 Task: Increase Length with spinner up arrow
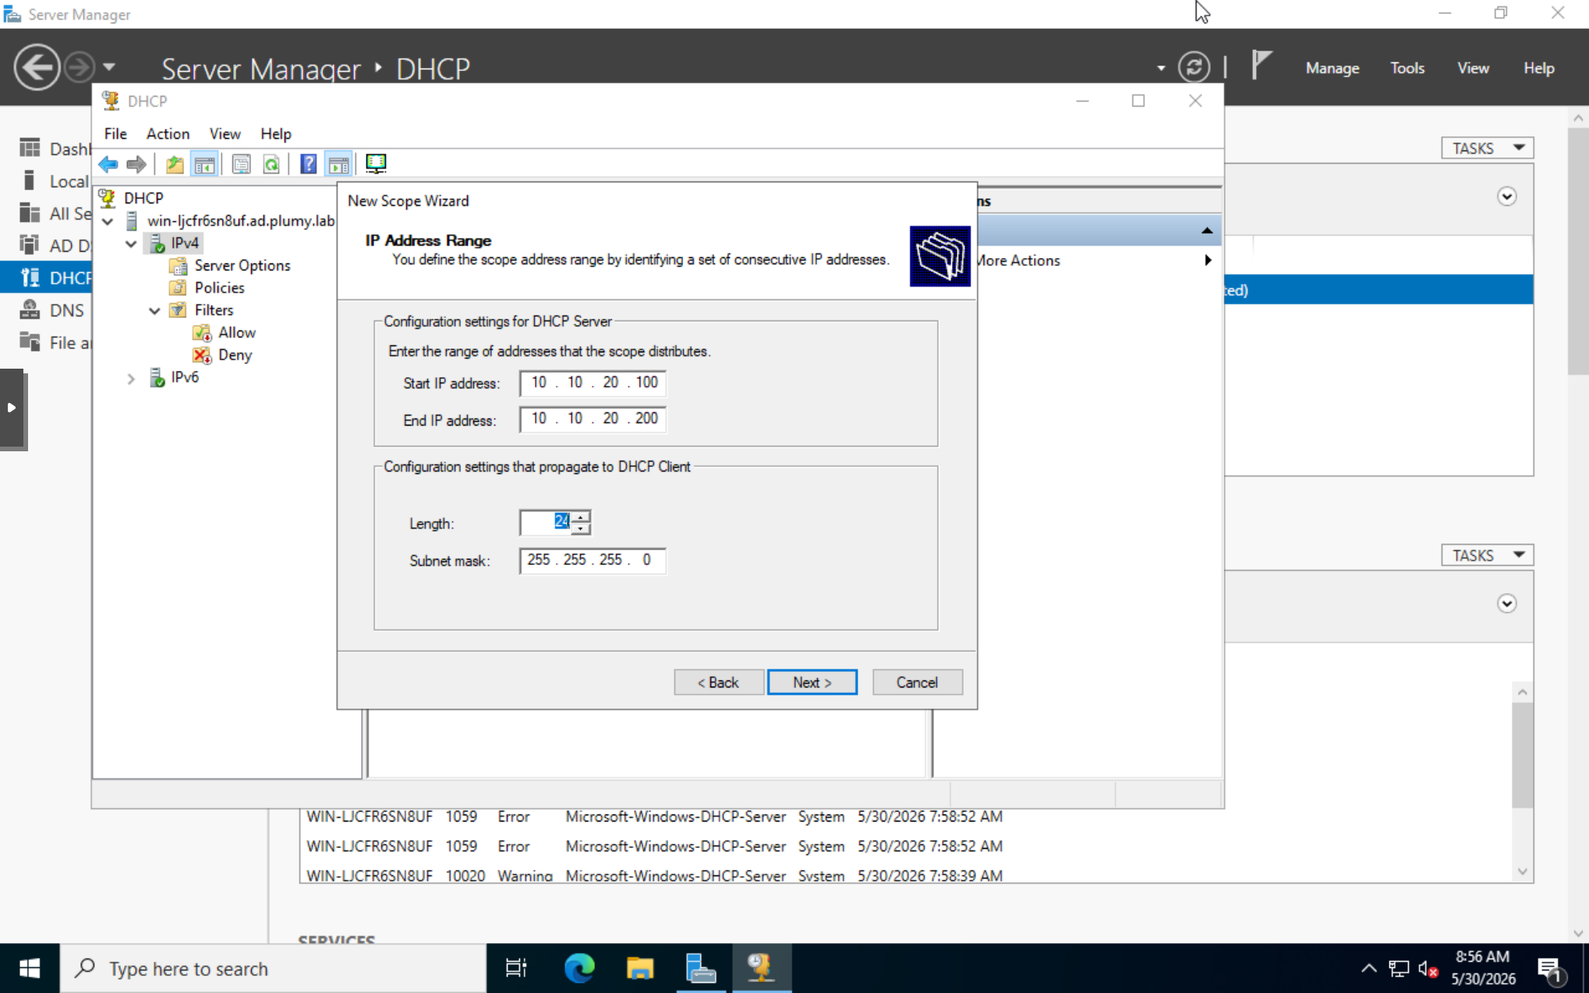pyautogui.click(x=581, y=516)
